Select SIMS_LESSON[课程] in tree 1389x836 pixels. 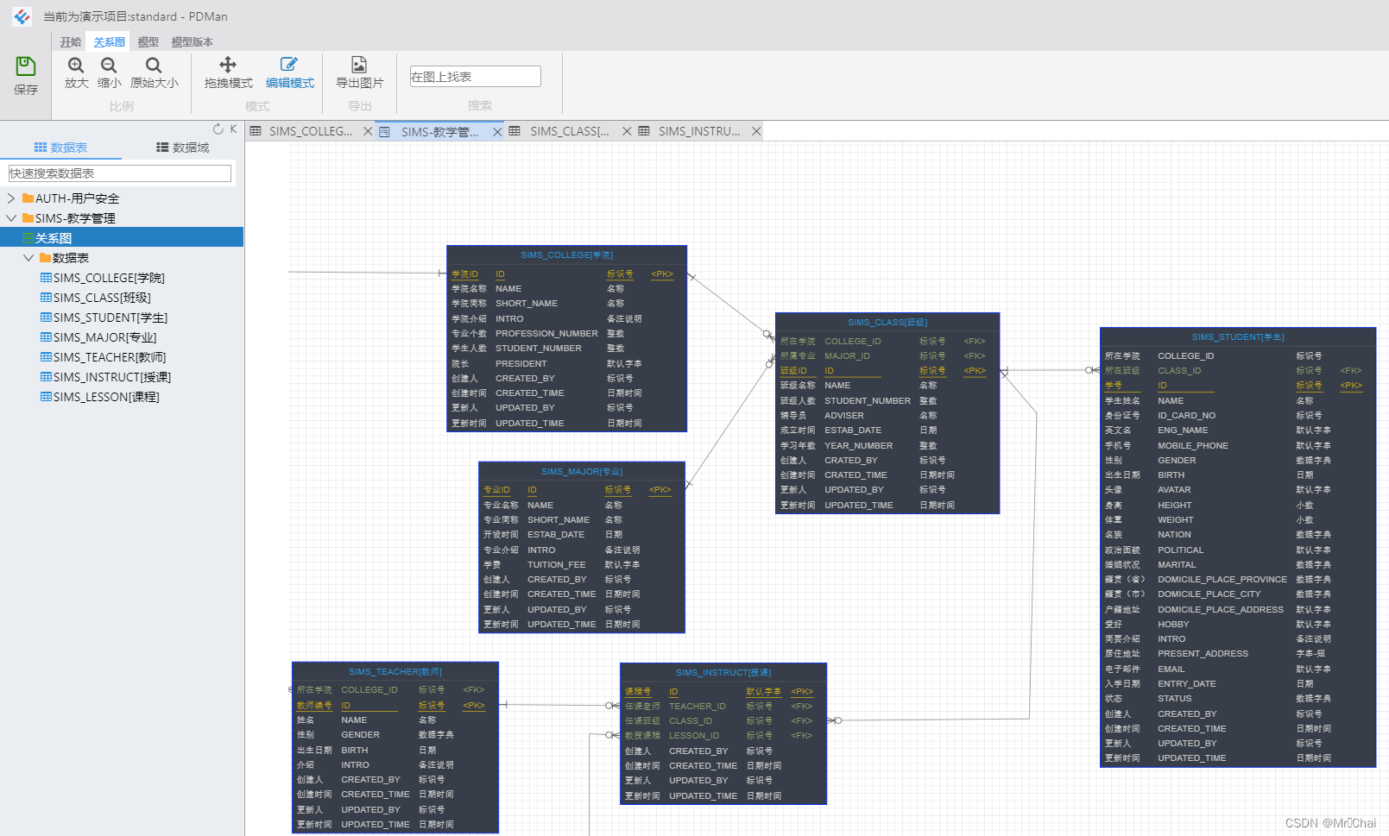(x=106, y=397)
